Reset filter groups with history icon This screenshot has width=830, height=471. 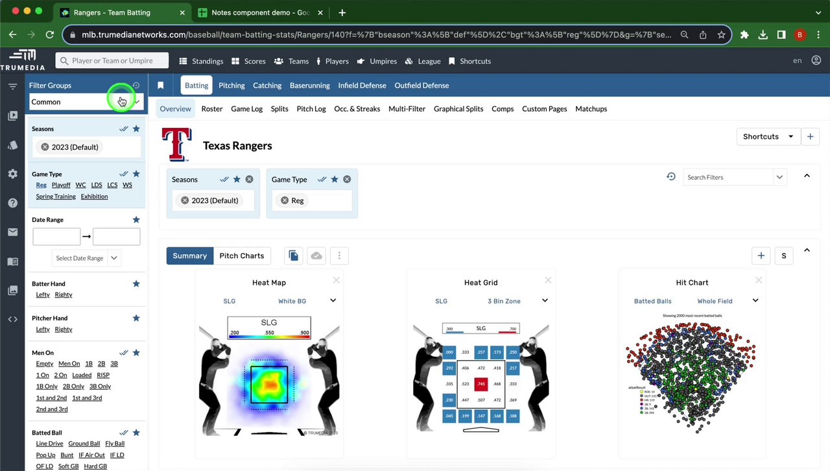(x=136, y=85)
